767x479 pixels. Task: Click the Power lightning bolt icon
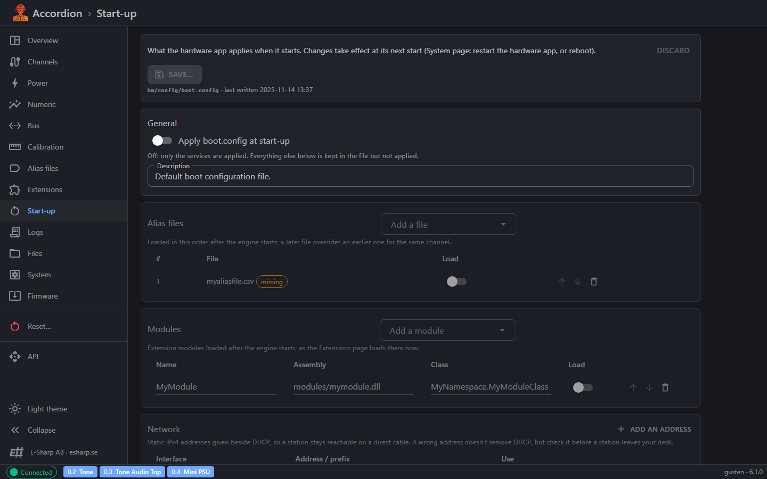coord(15,83)
